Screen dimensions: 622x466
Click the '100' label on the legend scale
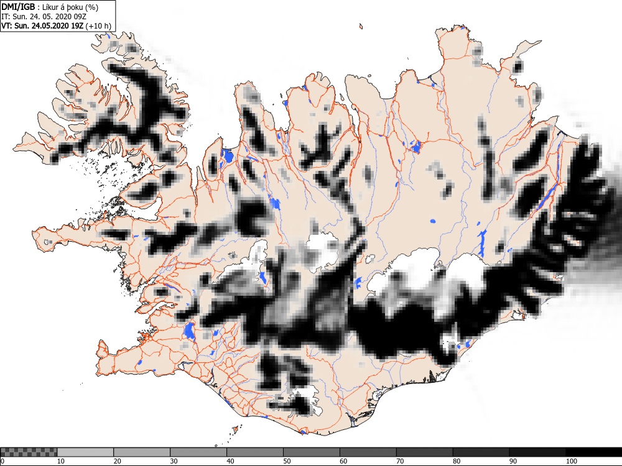[572, 461]
